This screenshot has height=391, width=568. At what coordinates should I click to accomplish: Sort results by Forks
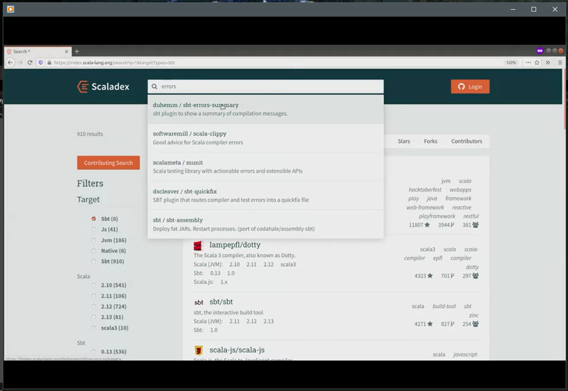click(431, 141)
